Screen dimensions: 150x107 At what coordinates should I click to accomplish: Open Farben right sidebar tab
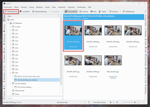[146, 42]
